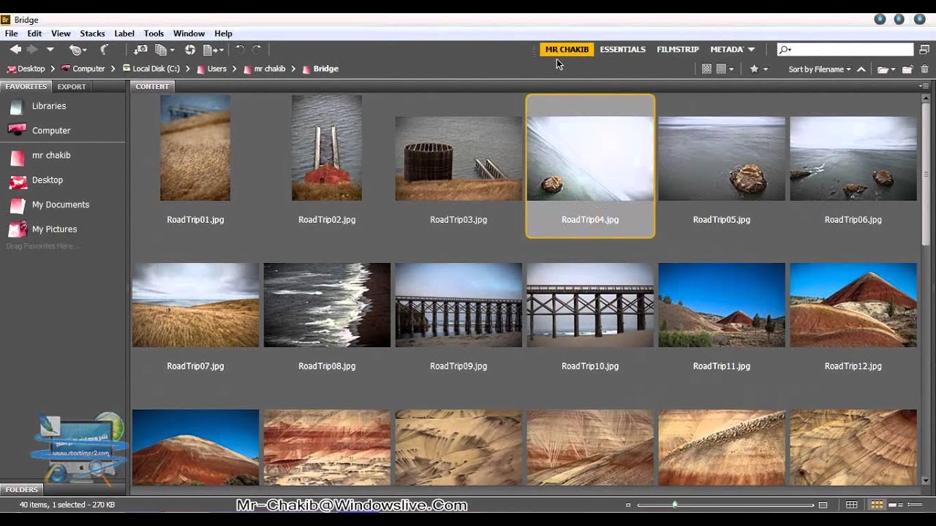Open the Output document arrow dropdown

[x=213, y=50]
